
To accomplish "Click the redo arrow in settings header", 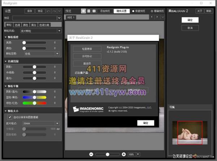I will pyautogui.click(x=54, y=11).
